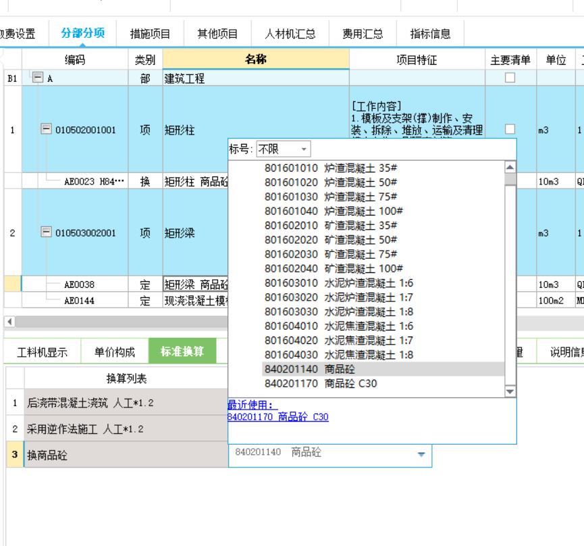Select the AE0144 code cell
Screen dimensions: 584x546
tap(75, 301)
